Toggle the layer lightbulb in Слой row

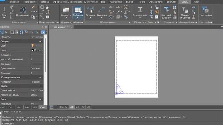click(32, 45)
